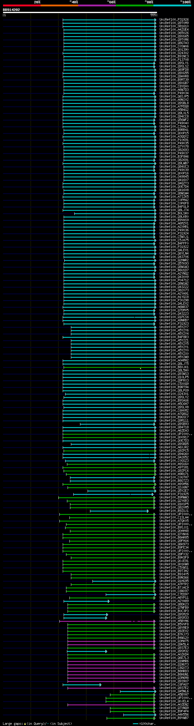Click the red 20% identity legend segment

(x=22, y=5)
